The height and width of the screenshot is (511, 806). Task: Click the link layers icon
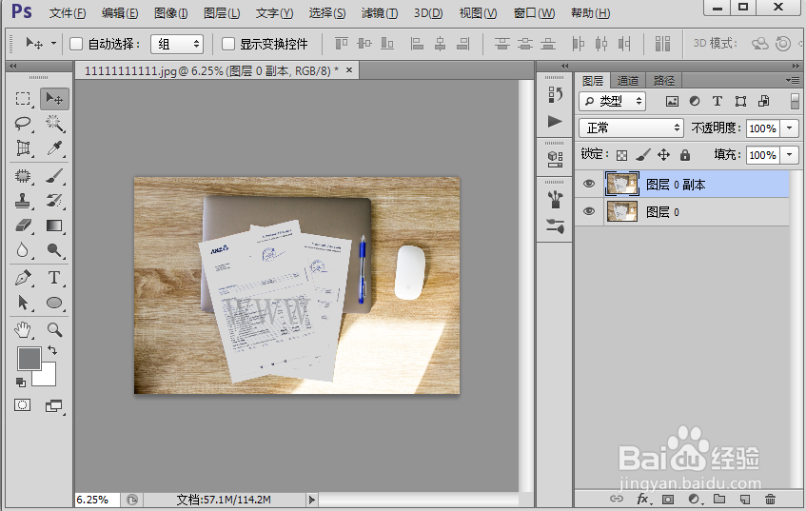[617, 499]
